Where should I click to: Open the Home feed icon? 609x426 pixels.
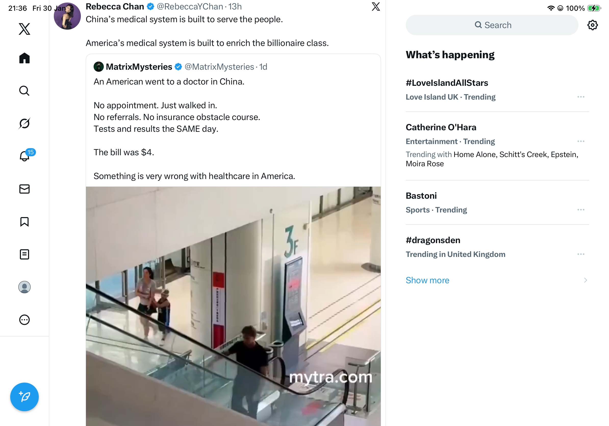point(24,58)
